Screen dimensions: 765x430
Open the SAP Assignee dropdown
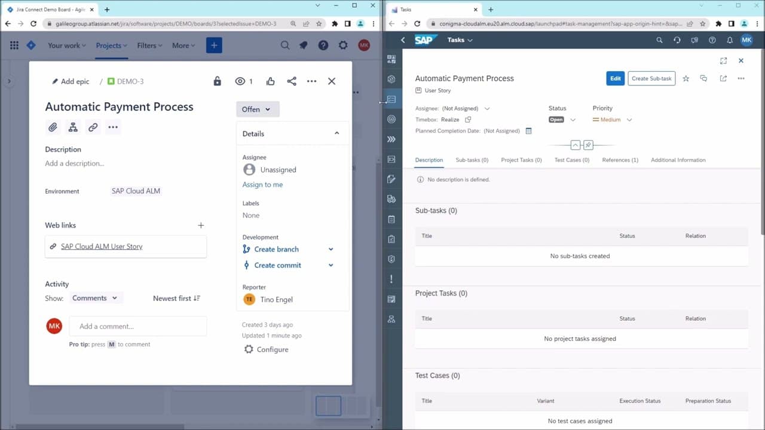coord(487,109)
